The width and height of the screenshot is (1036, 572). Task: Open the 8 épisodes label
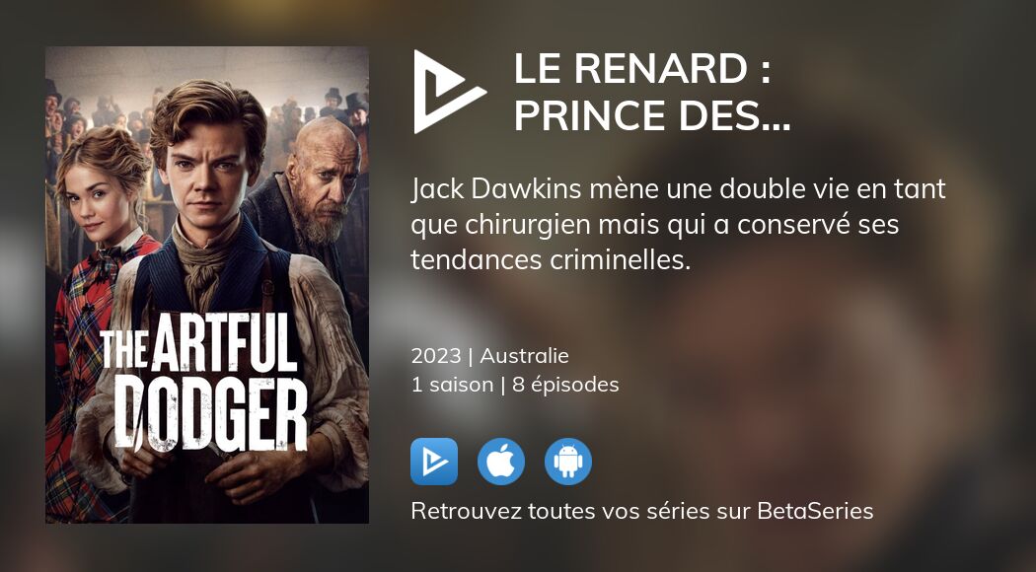click(x=565, y=385)
